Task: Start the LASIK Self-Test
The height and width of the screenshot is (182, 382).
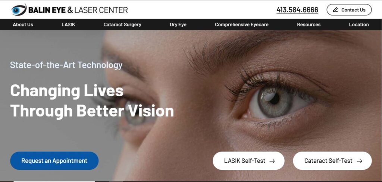Action: pyautogui.click(x=248, y=161)
